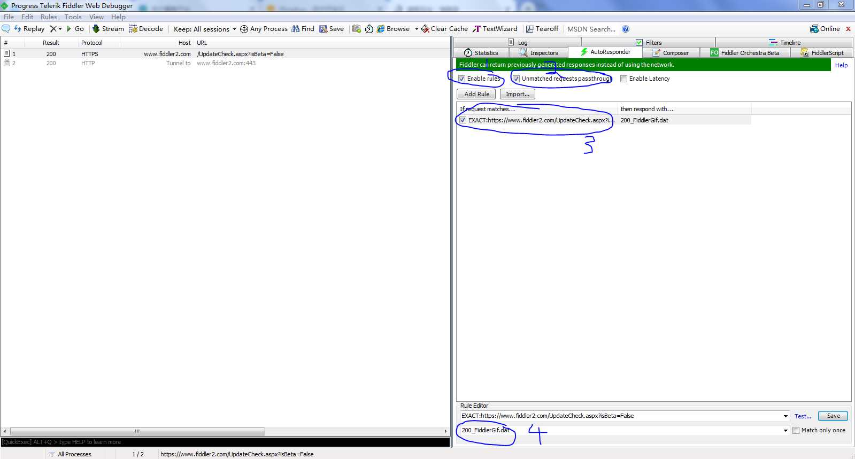Select 200_FiddlerGif.dat rule response cell

click(x=684, y=120)
